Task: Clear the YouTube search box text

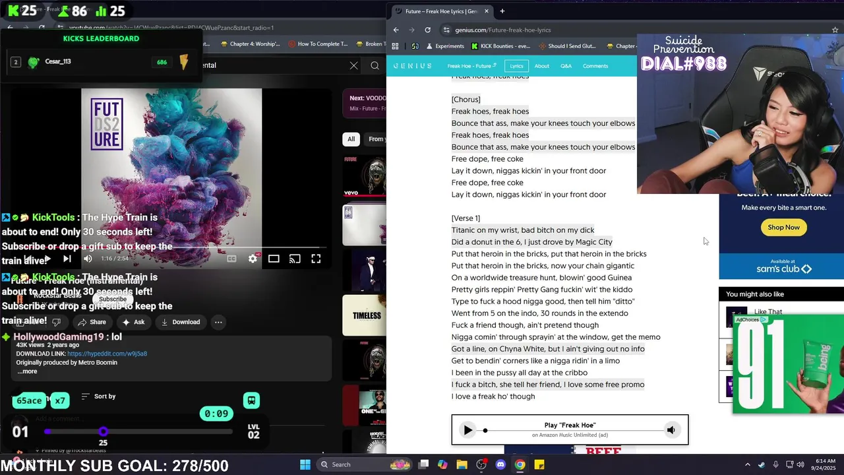Action: point(354,65)
